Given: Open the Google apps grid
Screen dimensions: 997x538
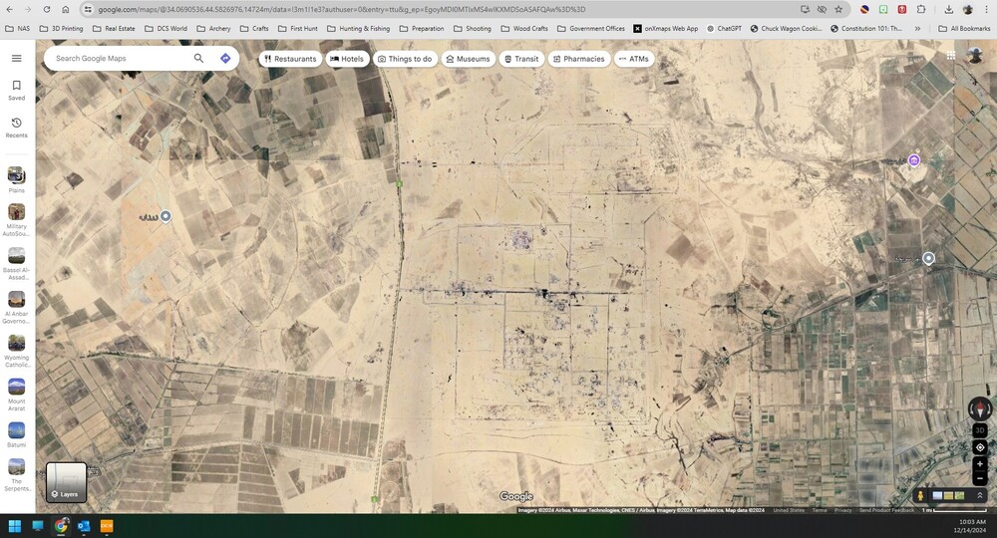Looking at the screenshot, I should coord(950,55).
